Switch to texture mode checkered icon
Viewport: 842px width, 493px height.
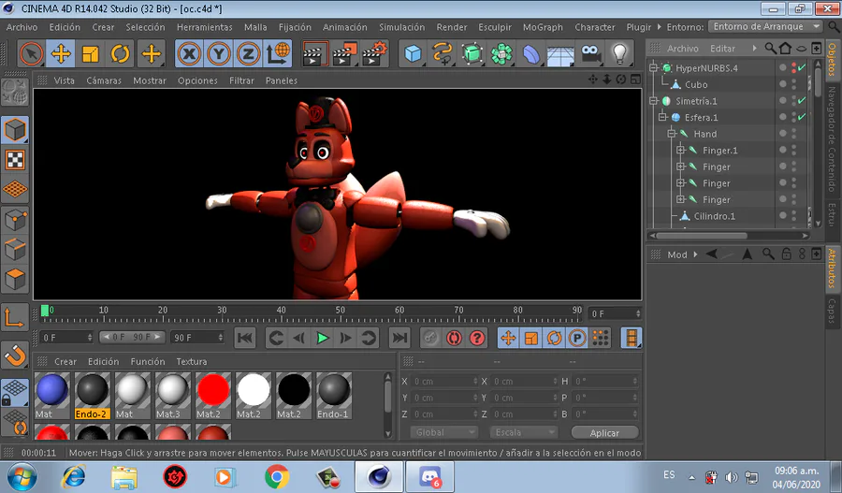coord(15,160)
